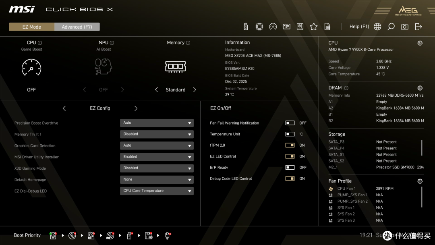
Task: Select the USB stick boot device icon
Action: pos(129,236)
